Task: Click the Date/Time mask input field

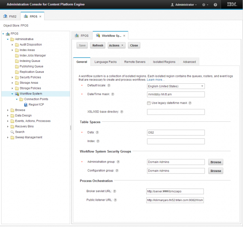Action: coord(176,94)
